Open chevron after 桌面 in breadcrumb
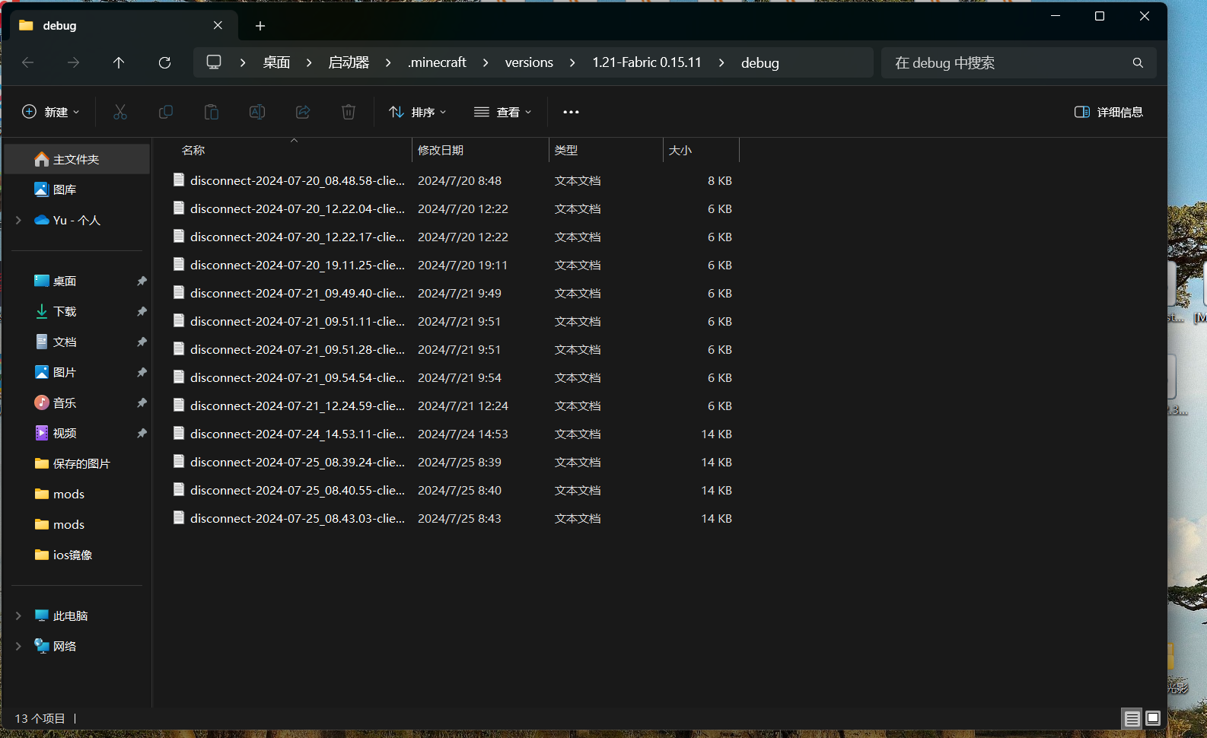 pos(309,62)
